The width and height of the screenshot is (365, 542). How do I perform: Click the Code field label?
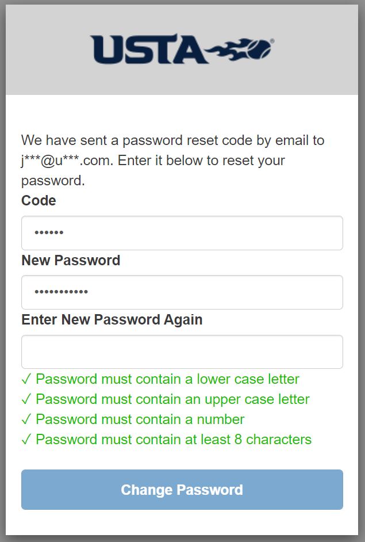39,200
